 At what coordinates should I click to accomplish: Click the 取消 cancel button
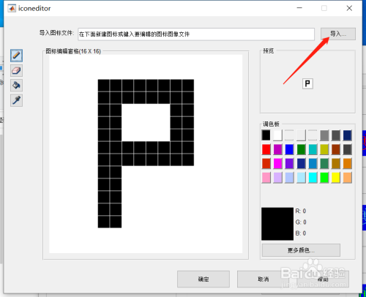click(x=263, y=279)
